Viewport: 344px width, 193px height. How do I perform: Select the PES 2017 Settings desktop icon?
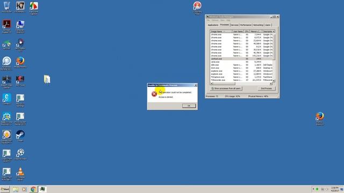20,101
